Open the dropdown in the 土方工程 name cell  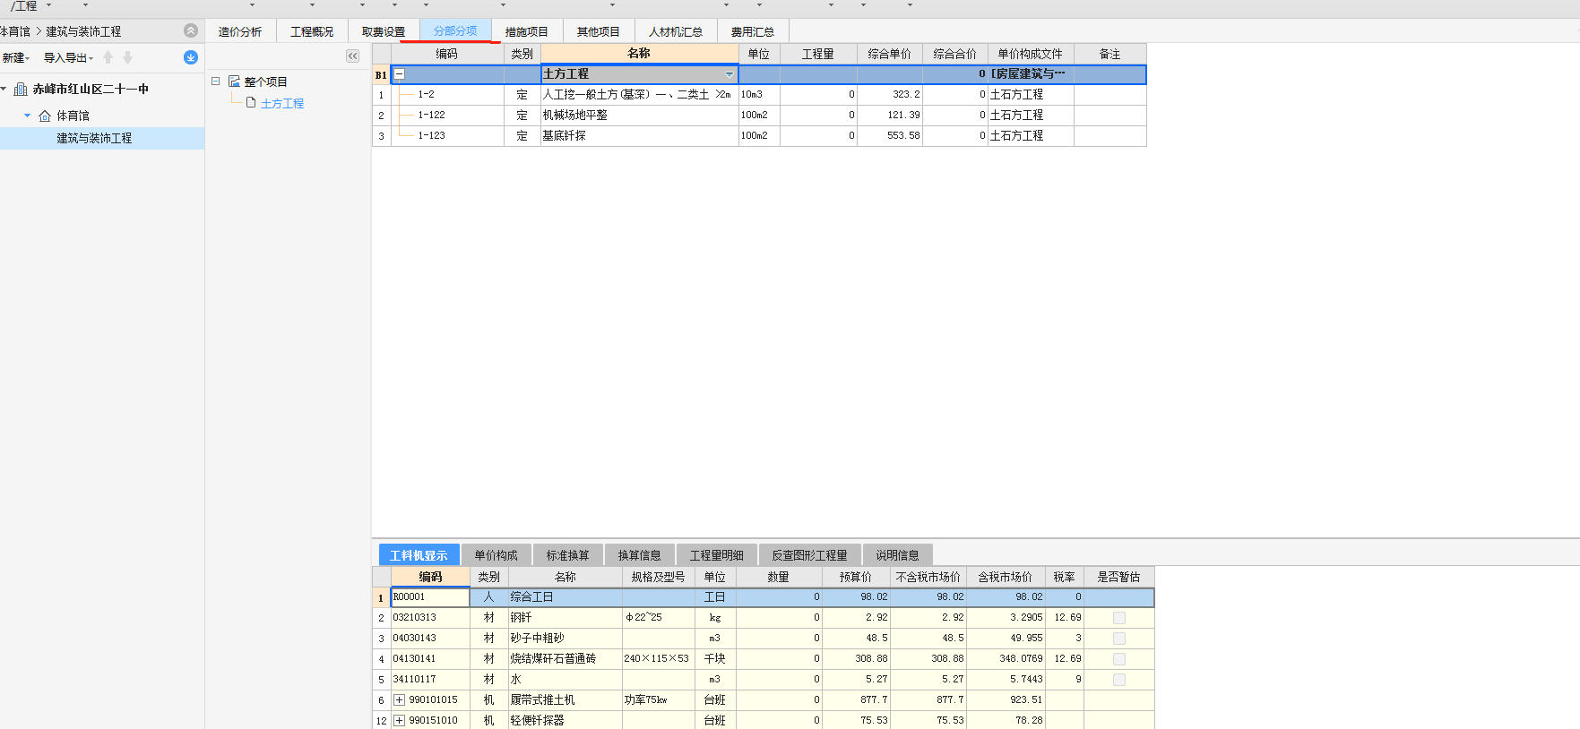tap(729, 74)
